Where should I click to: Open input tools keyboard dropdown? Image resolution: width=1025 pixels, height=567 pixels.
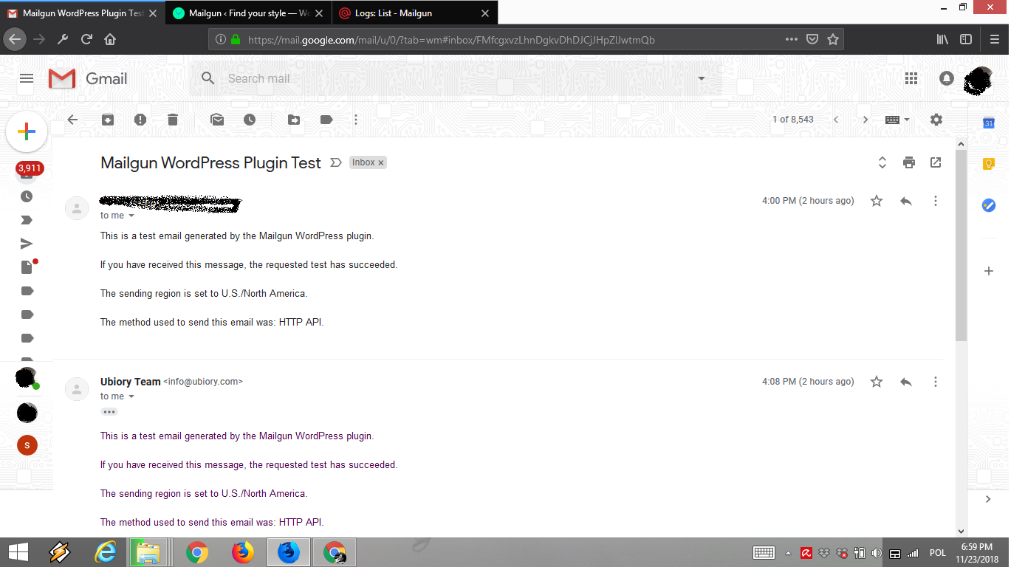(x=897, y=120)
